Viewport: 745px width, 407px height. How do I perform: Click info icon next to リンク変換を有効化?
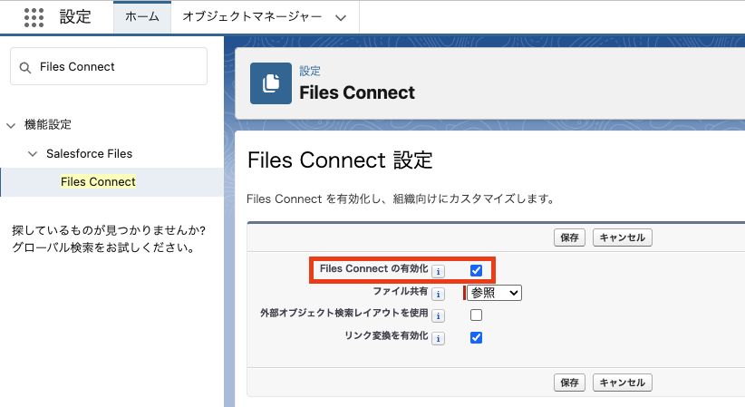tap(439, 338)
